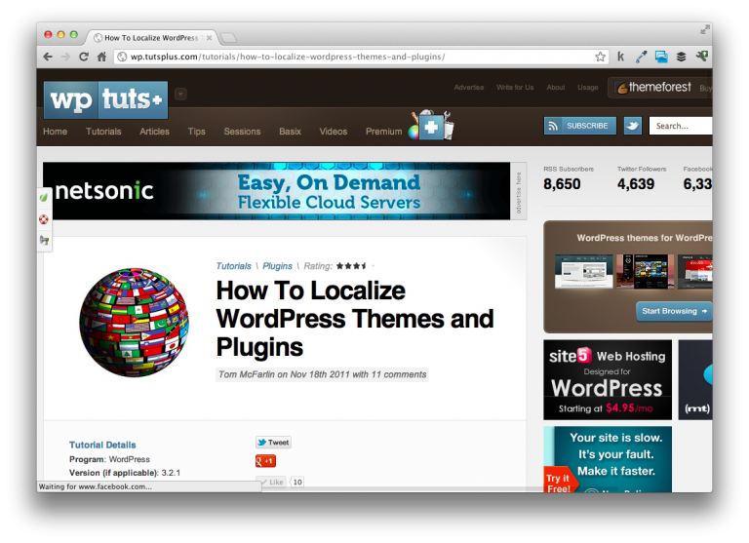Click the wp tuts+ logo
This screenshot has height=543, width=749.
tap(105, 99)
